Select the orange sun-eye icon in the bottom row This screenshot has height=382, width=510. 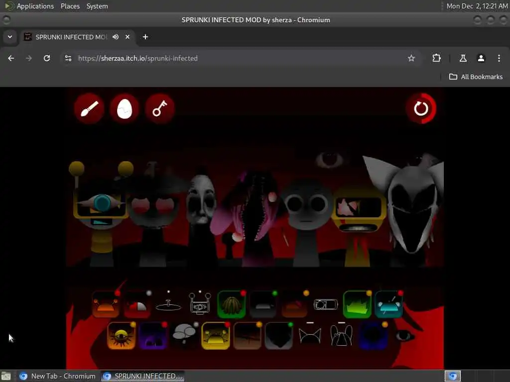(122, 336)
